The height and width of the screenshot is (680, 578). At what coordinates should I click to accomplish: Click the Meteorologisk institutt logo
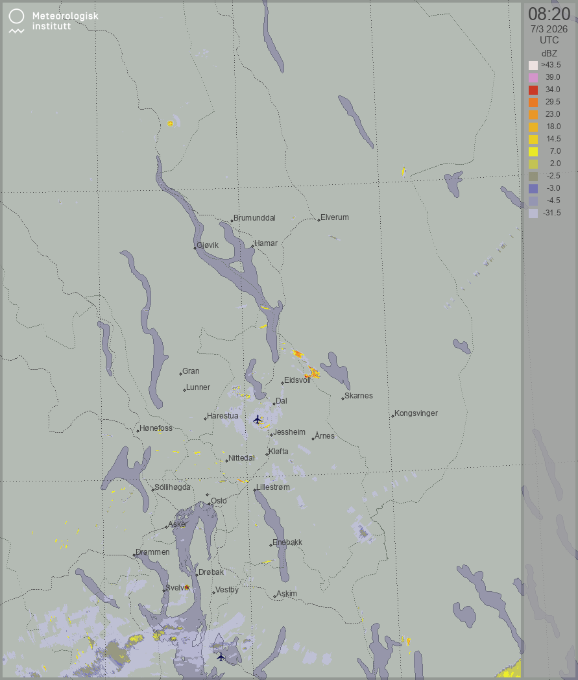coord(52,21)
